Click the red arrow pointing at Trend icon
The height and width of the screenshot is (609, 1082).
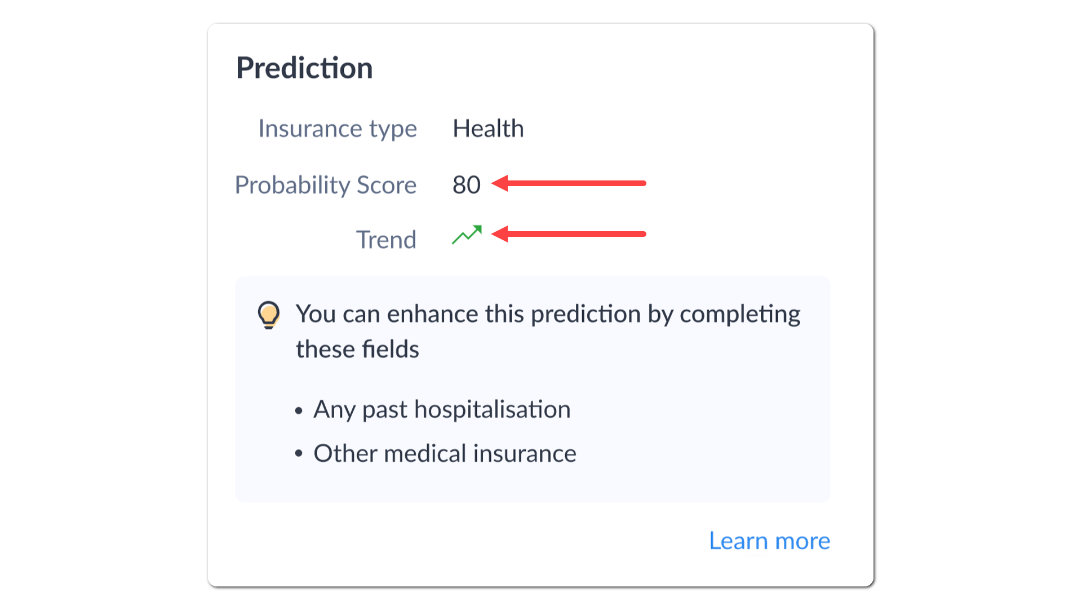point(569,234)
